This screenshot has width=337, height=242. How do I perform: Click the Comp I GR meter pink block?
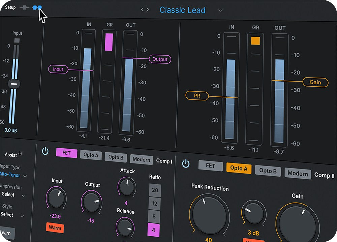pos(109,42)
